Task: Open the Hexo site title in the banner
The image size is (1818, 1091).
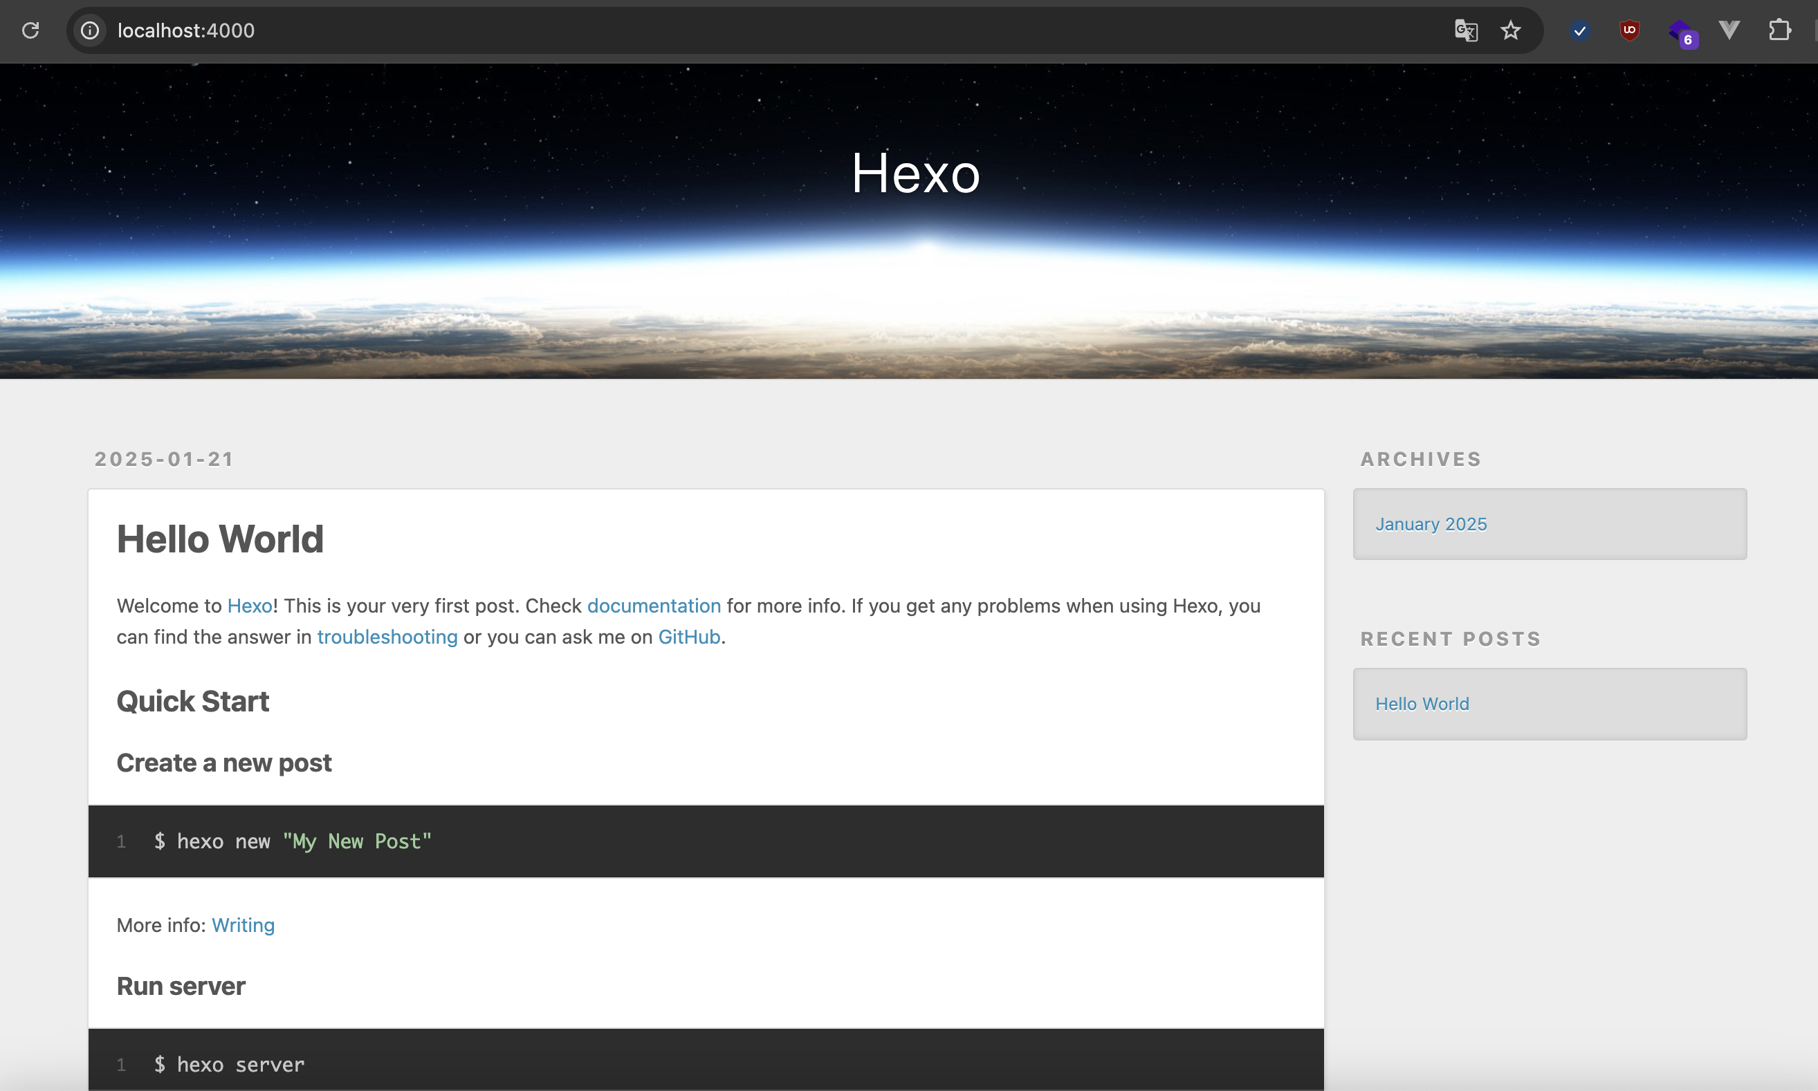Action: coord(916,174)
